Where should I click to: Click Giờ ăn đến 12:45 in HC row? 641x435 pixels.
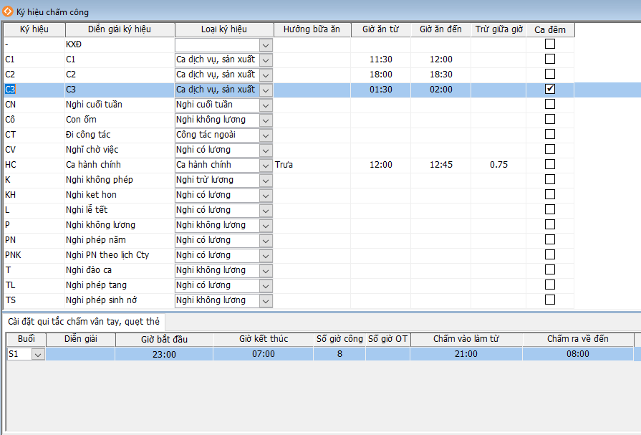[441, 165]
